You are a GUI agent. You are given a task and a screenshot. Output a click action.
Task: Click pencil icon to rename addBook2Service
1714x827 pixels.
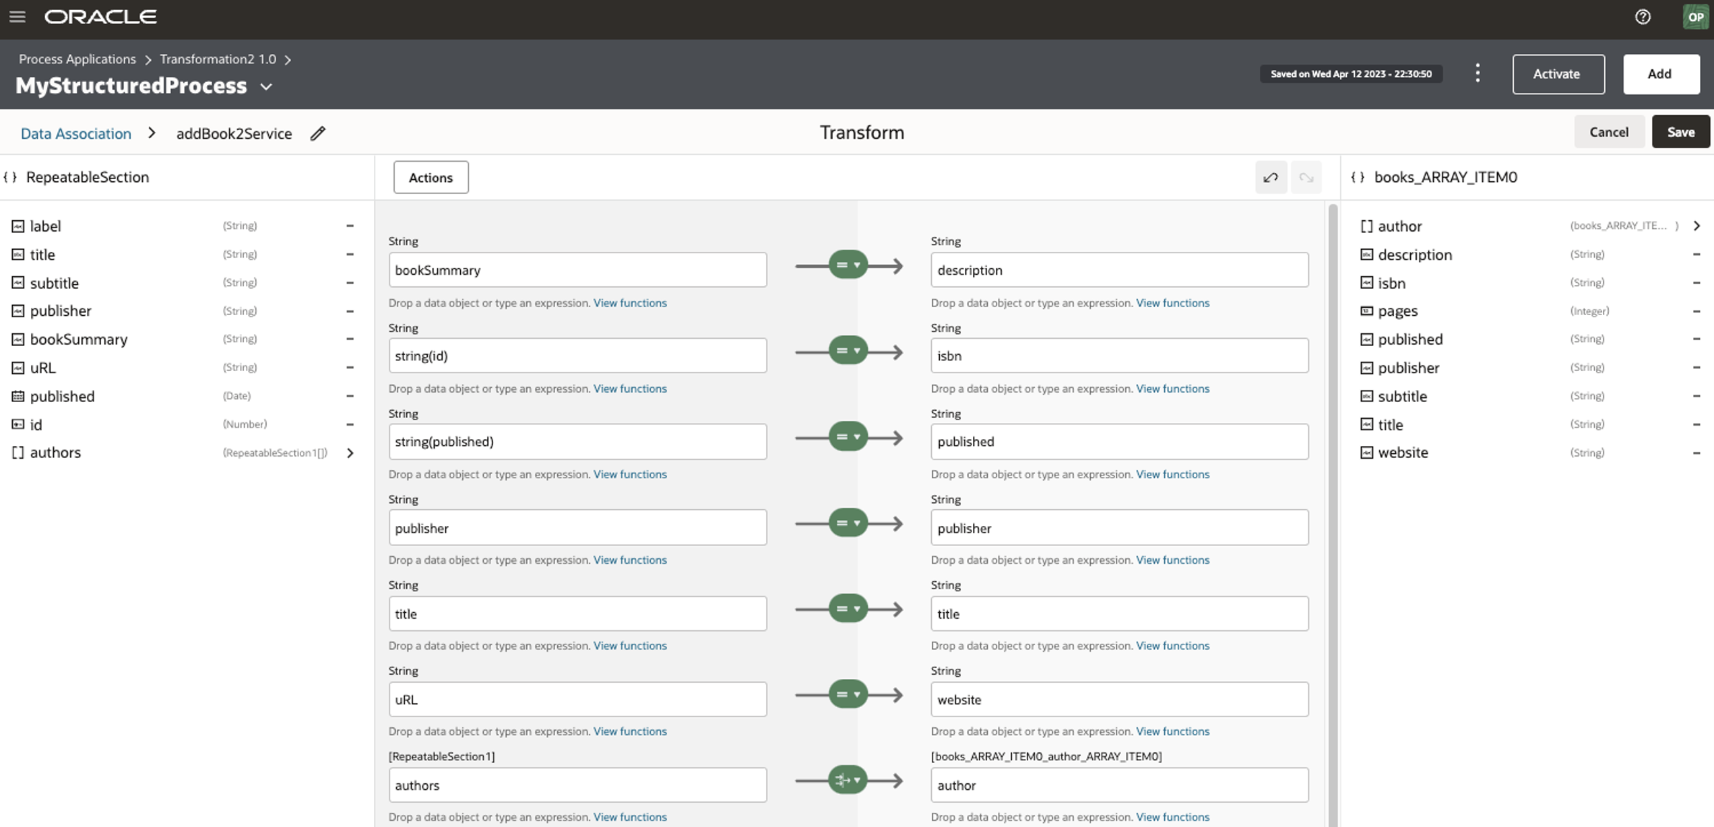coord(318,133)
